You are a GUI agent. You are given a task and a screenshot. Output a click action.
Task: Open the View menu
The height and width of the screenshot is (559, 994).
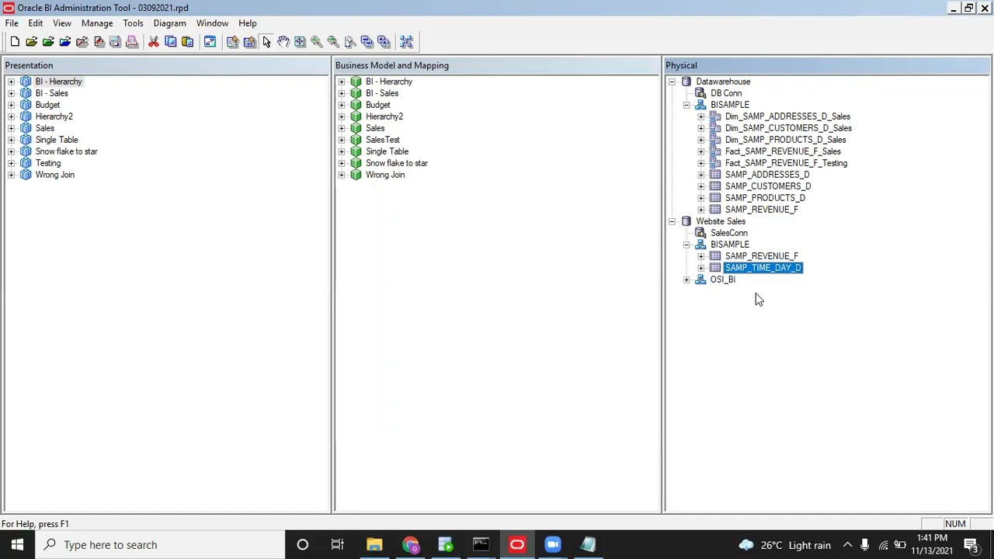(62, 23)
